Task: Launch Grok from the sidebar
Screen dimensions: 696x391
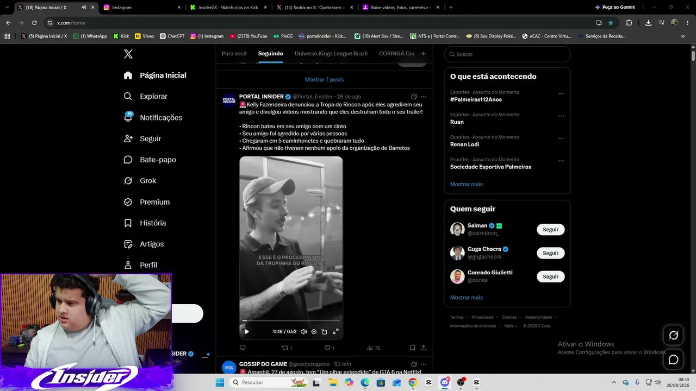Action: click(x=140, y=181)
